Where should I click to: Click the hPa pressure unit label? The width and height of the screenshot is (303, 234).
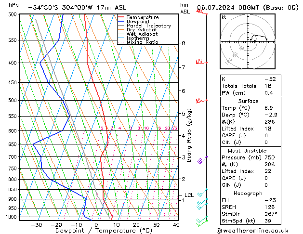(x=13, y=5)
